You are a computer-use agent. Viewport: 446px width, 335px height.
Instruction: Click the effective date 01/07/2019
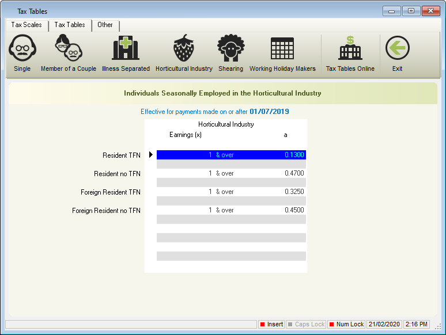pyautogui.click(x=269, y=112)
